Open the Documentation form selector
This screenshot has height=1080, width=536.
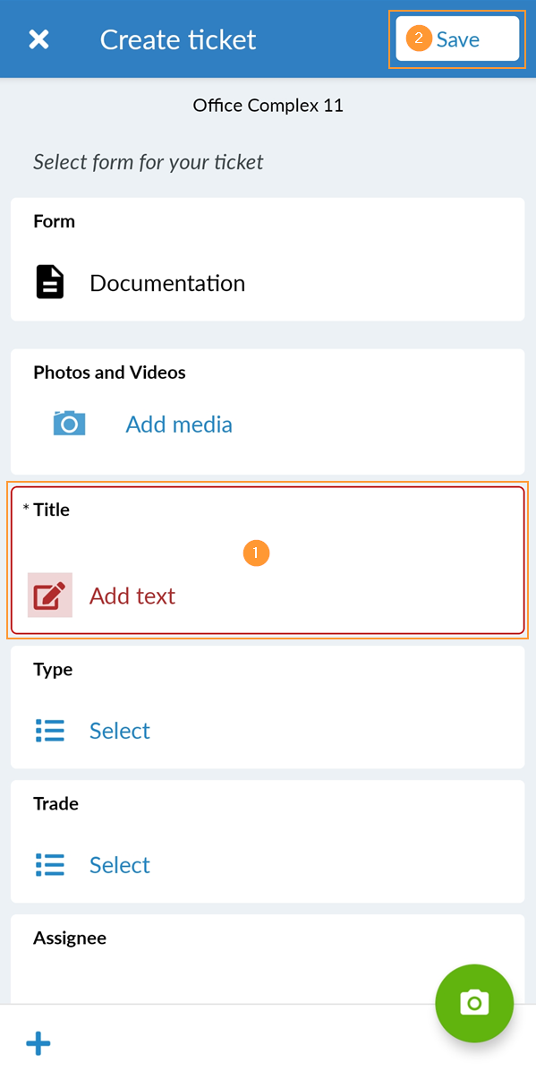click(268, 260)
